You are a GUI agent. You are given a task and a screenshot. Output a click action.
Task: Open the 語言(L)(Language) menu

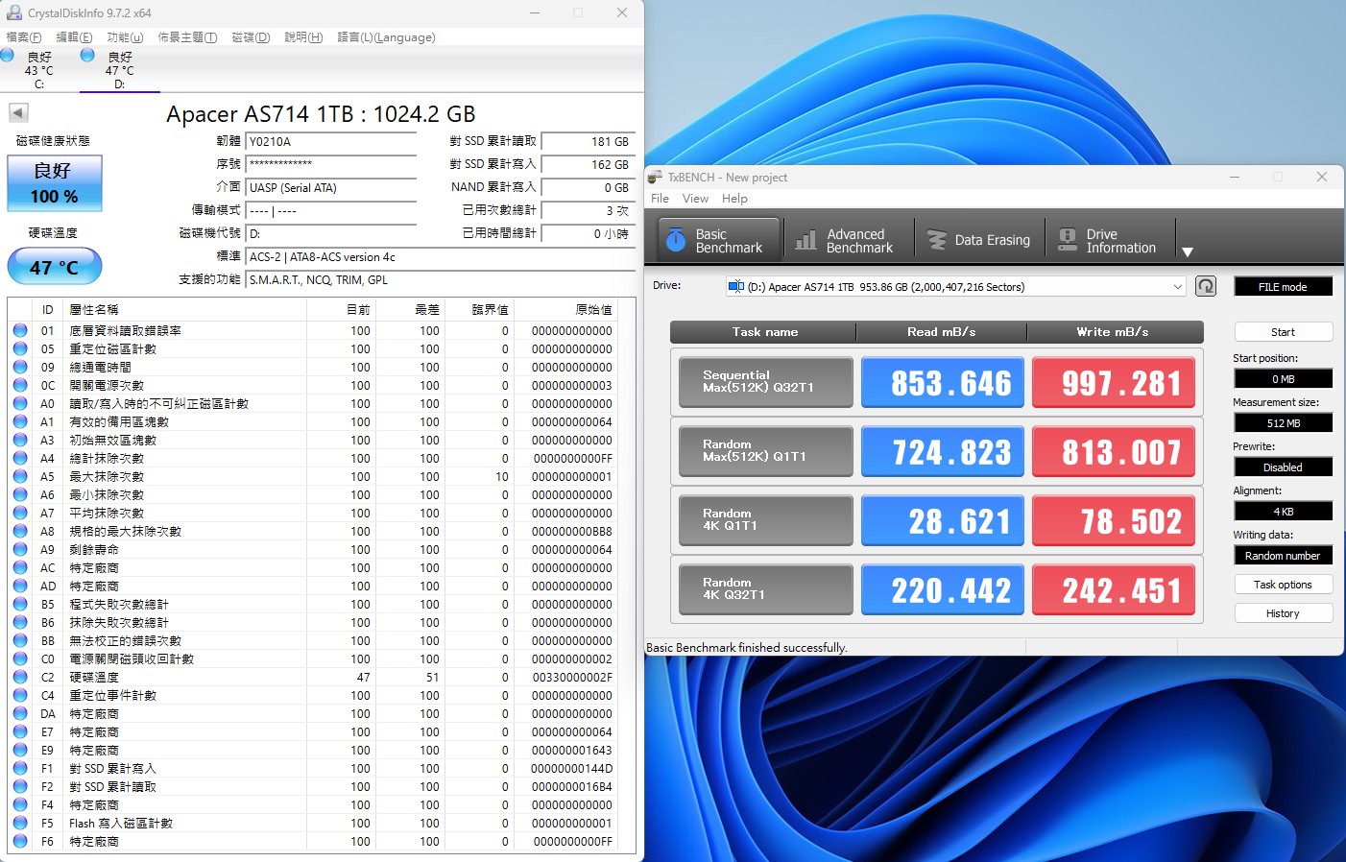pos(386,37)
